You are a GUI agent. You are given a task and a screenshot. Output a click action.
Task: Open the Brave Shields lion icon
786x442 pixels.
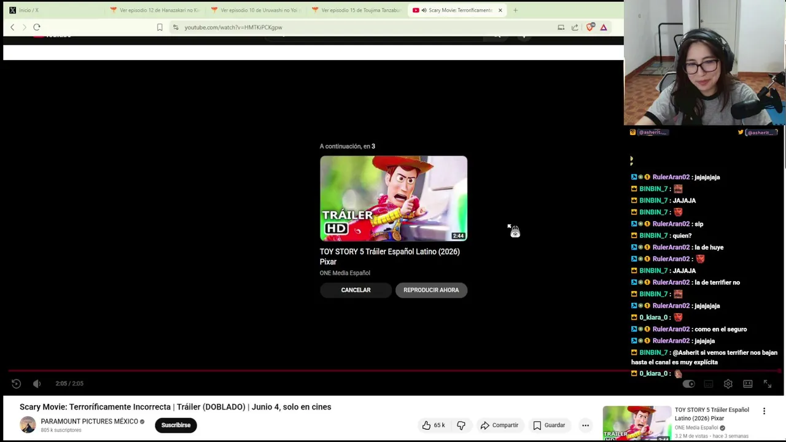(x=590, y=27)
